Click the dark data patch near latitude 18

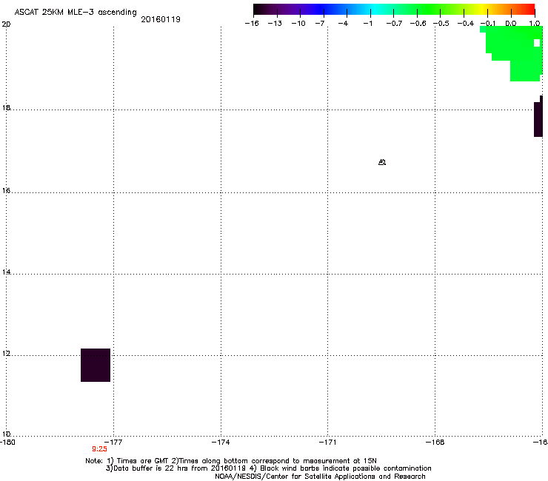coord(538,117)
